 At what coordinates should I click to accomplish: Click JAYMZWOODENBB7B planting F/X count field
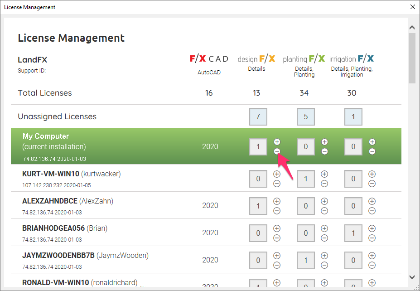click(306, 260)
